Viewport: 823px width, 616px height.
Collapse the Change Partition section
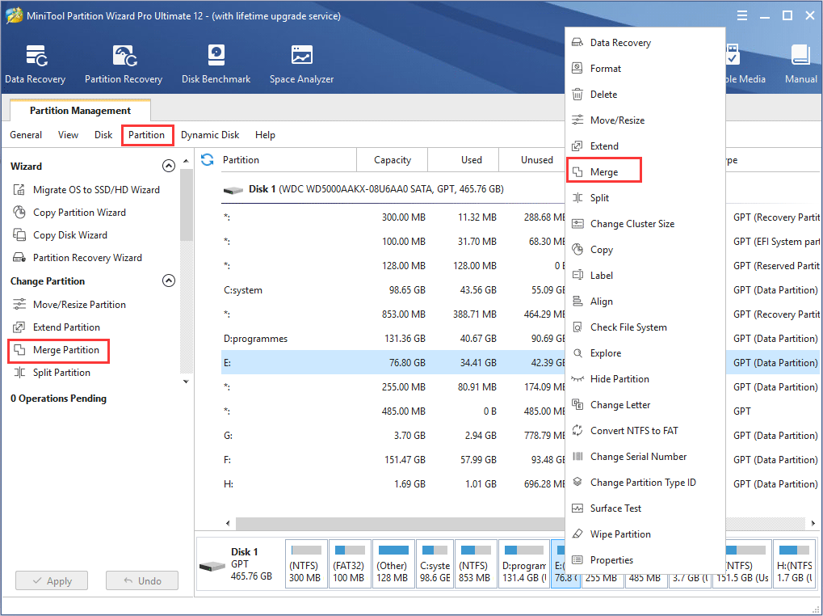[169, 281]
